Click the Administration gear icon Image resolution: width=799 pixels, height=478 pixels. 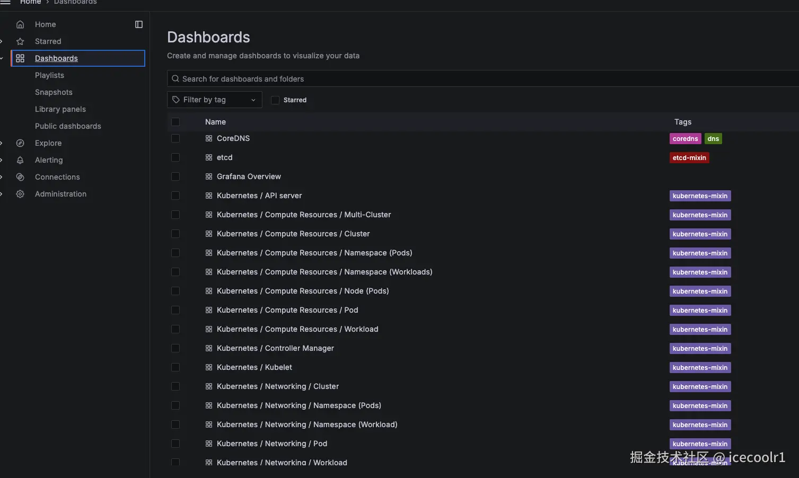point(20,194)
